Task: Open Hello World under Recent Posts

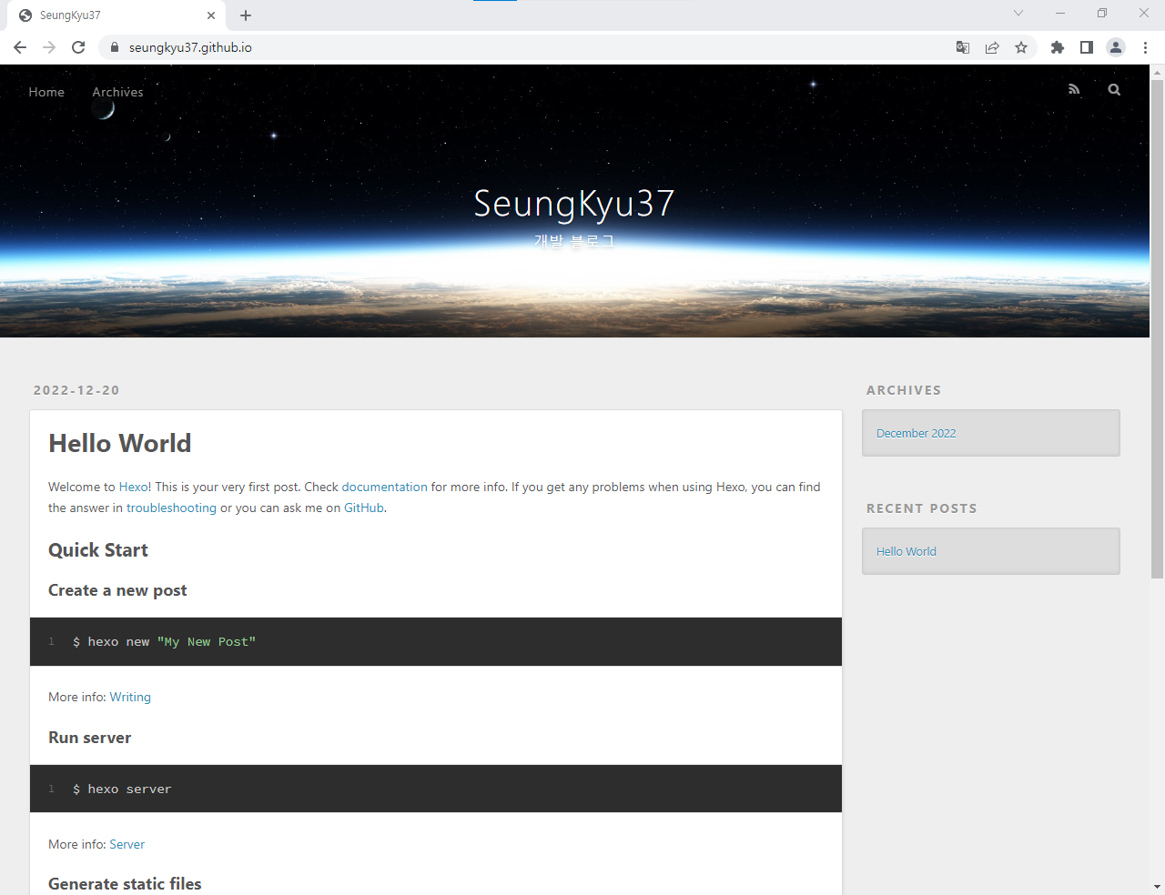Action: click(906, 551)
